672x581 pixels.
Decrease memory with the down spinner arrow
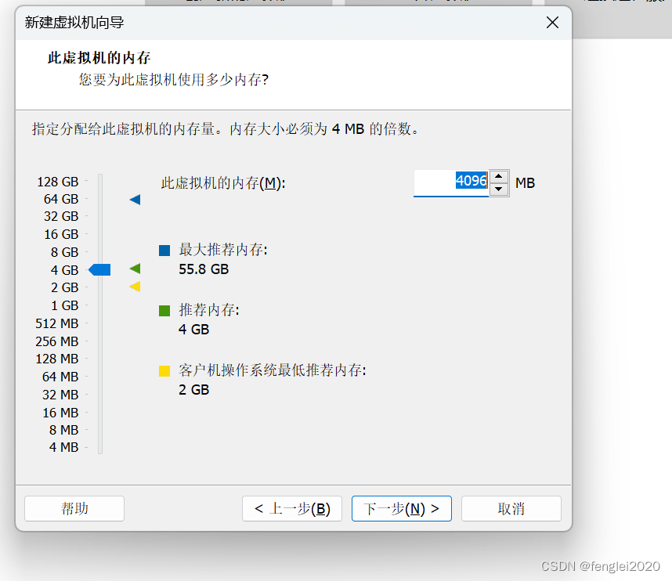tap(499, 189)
